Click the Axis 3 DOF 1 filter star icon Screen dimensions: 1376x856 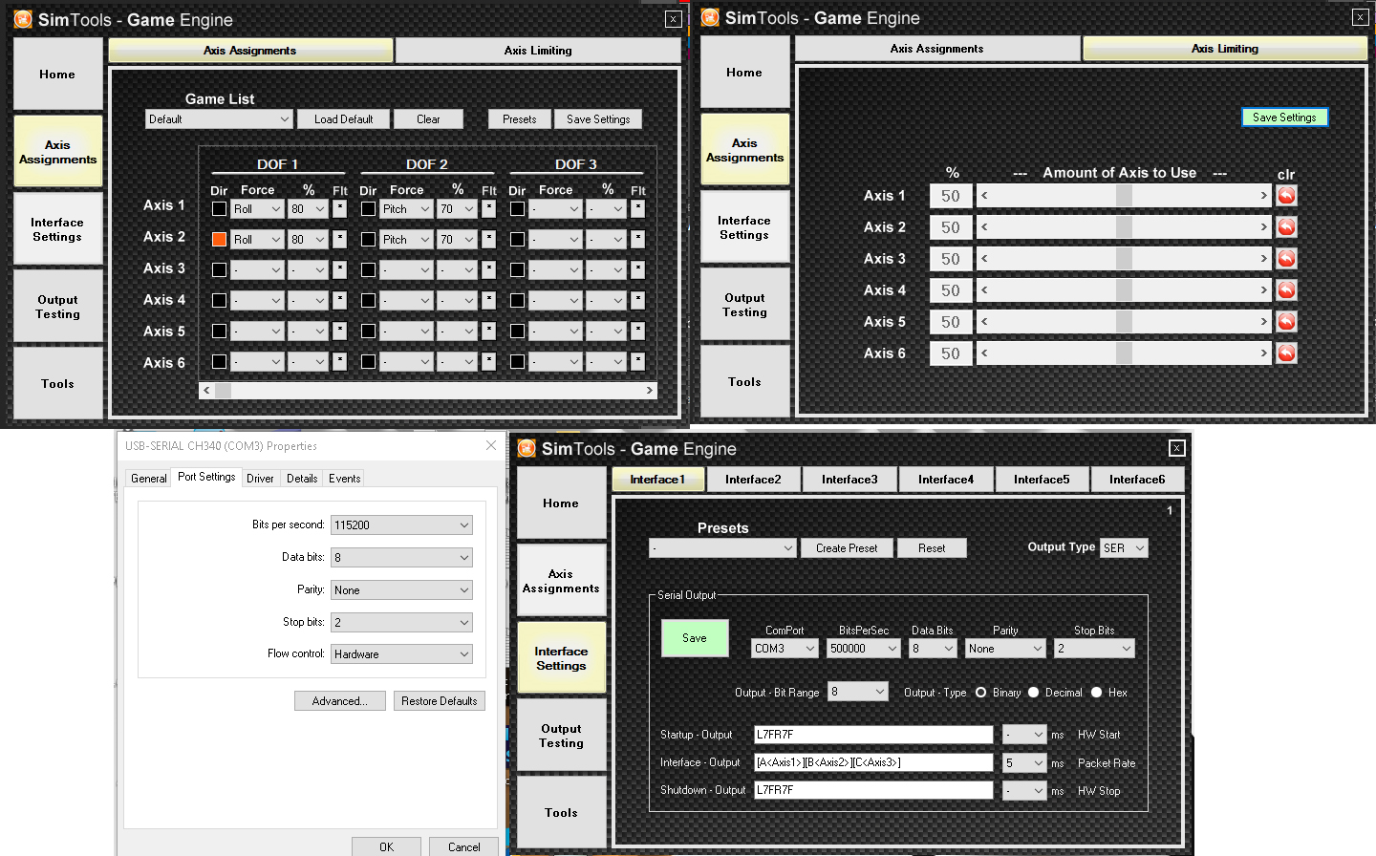tap(340, 269)
